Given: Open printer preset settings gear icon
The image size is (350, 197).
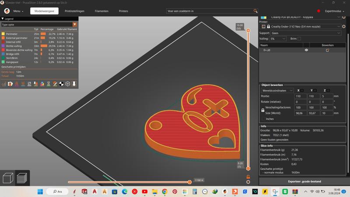Looking at the screenshot, I should (x=344, y=26).
